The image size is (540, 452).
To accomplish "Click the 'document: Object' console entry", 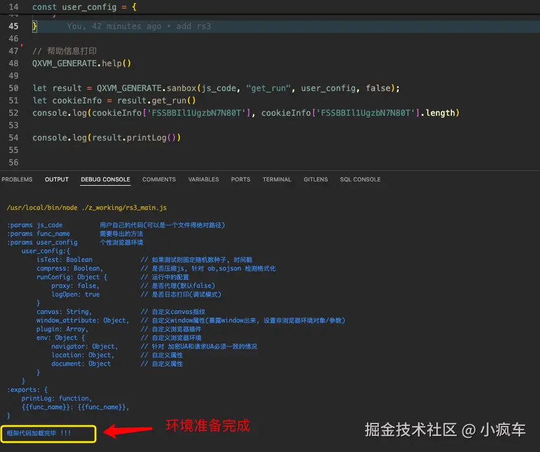I will 81,363.
